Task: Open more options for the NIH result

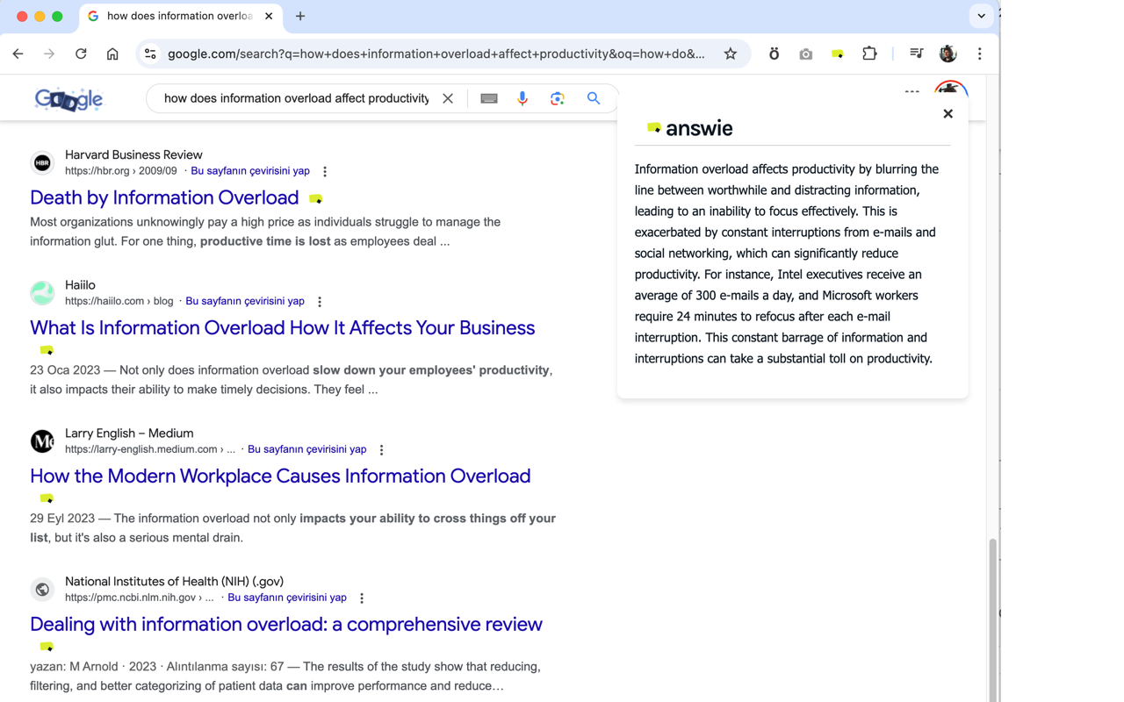Action: 362,598
